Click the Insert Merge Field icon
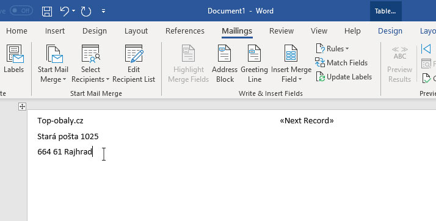This screenshot has height=221, width=436. 291,53
